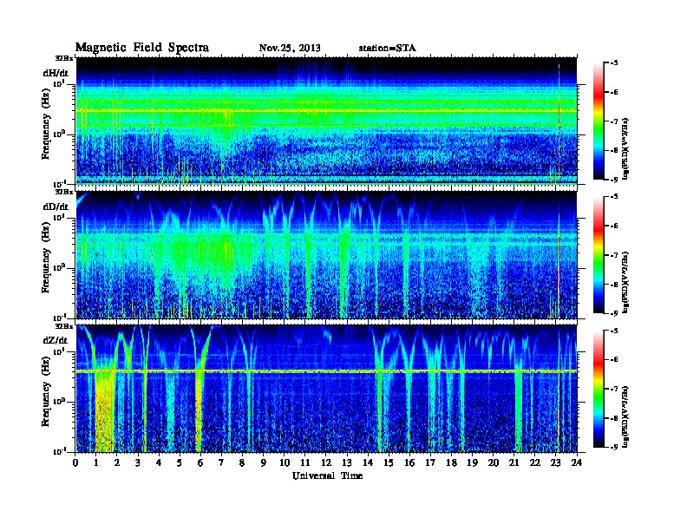Screen dimensions: 687x531
Task: Click the -7 tick on the dZ/dt color bar
Action: click(614, 389)
